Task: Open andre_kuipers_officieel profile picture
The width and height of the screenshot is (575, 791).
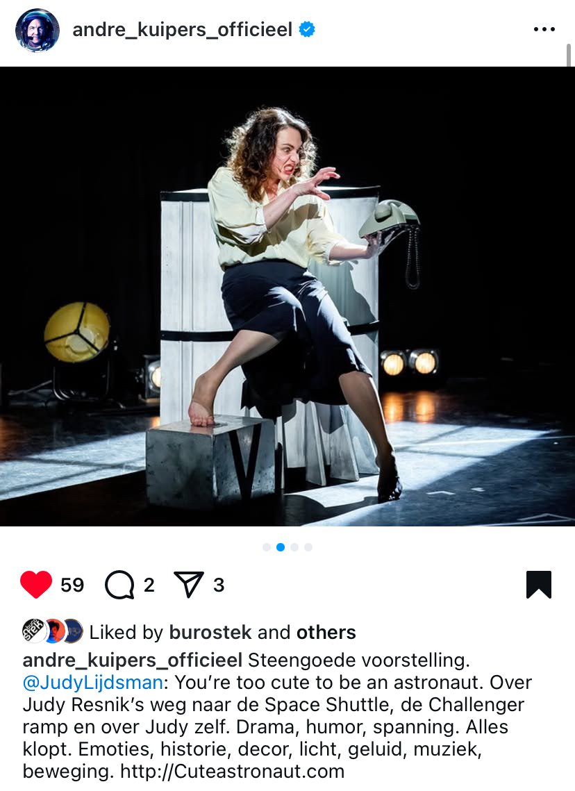Action: point(37,30)
